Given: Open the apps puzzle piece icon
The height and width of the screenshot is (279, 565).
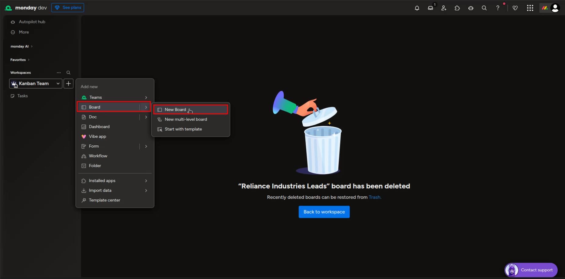Looking at the screenshot, I should pyautogui.click(x=457, y=8).
